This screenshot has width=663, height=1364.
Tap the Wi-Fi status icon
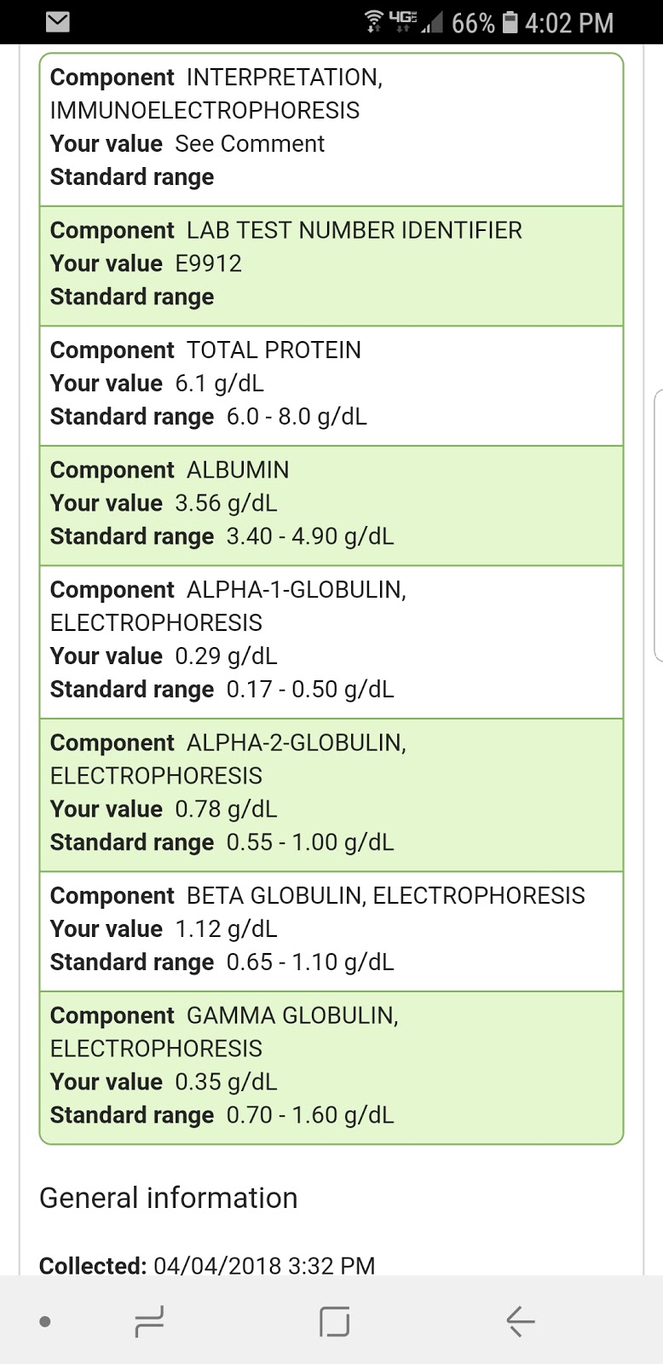[373, 21]
